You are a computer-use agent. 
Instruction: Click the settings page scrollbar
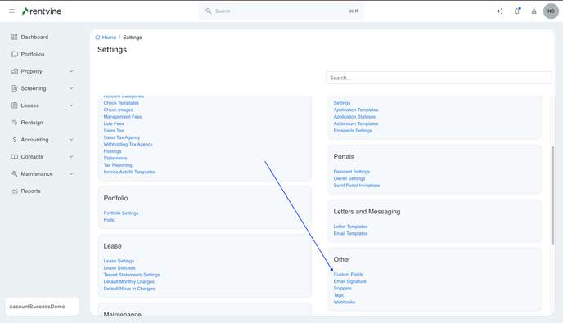552,195
